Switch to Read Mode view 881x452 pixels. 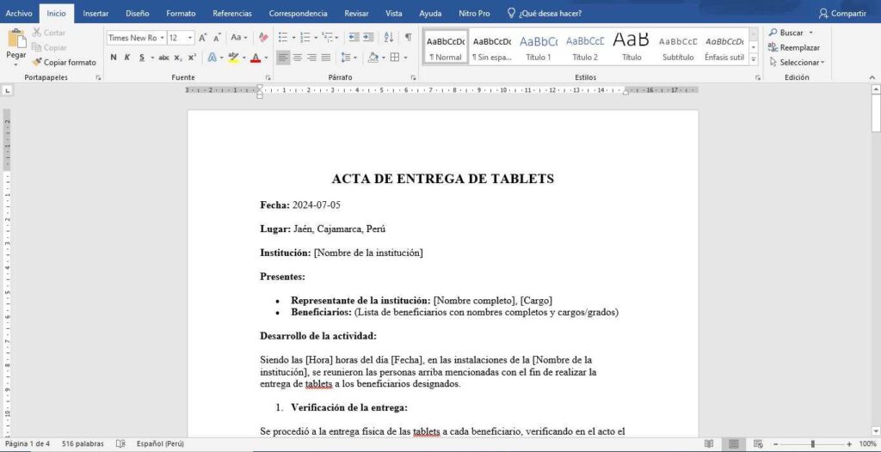(x=709, y=443)
